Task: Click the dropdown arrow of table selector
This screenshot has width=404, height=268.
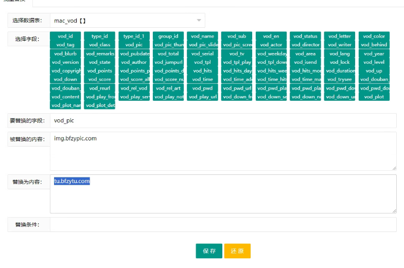Action: point(199,21)
